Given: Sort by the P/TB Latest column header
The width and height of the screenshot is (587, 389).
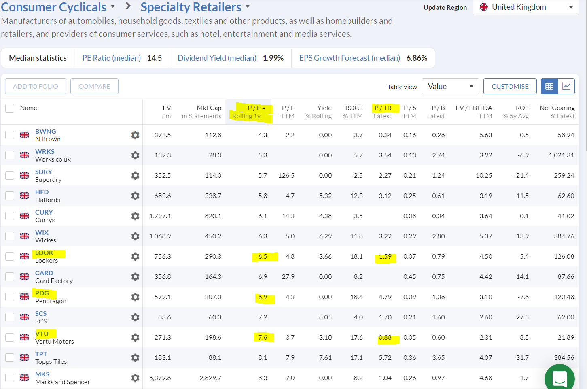Looking at the screenshot, I should coord(383,112).
